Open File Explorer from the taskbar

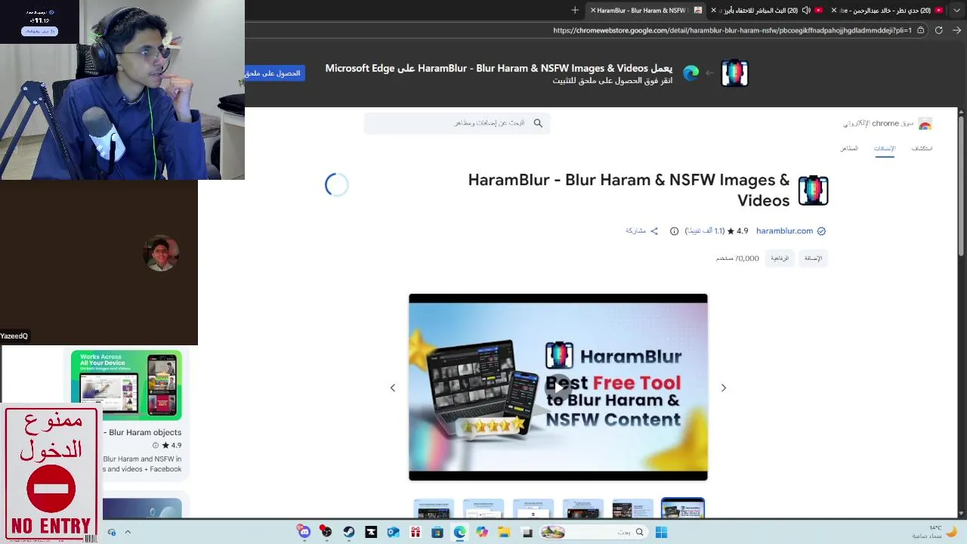tap(504, 532)
